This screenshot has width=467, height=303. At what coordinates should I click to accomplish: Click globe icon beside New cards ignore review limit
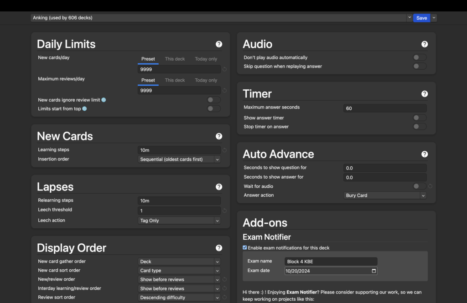[104, 100]
